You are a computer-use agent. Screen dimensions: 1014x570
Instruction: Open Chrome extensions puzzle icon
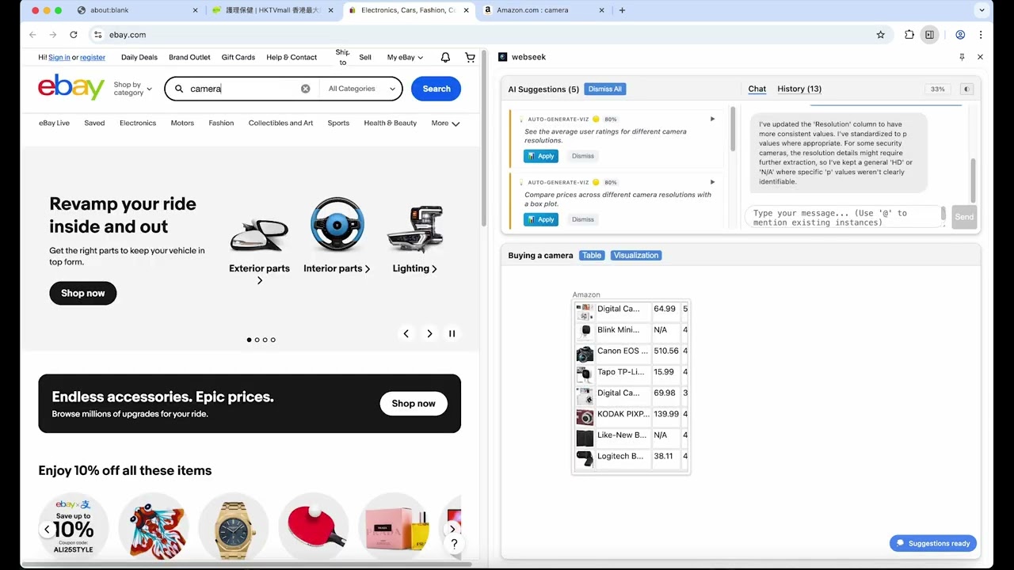(909, 35)
